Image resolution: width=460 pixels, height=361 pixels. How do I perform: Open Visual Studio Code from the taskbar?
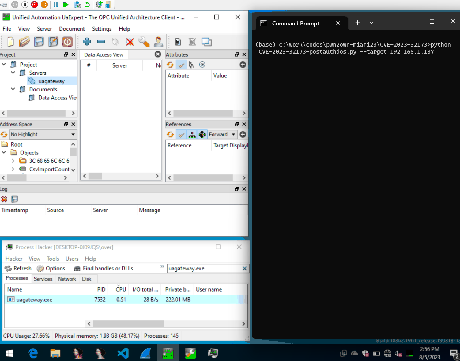123,353
